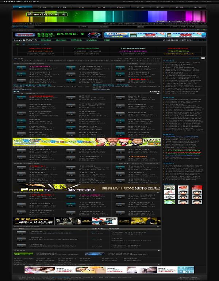
Task: Collapse the online members bar at bottom
Action: pos(158,265)
